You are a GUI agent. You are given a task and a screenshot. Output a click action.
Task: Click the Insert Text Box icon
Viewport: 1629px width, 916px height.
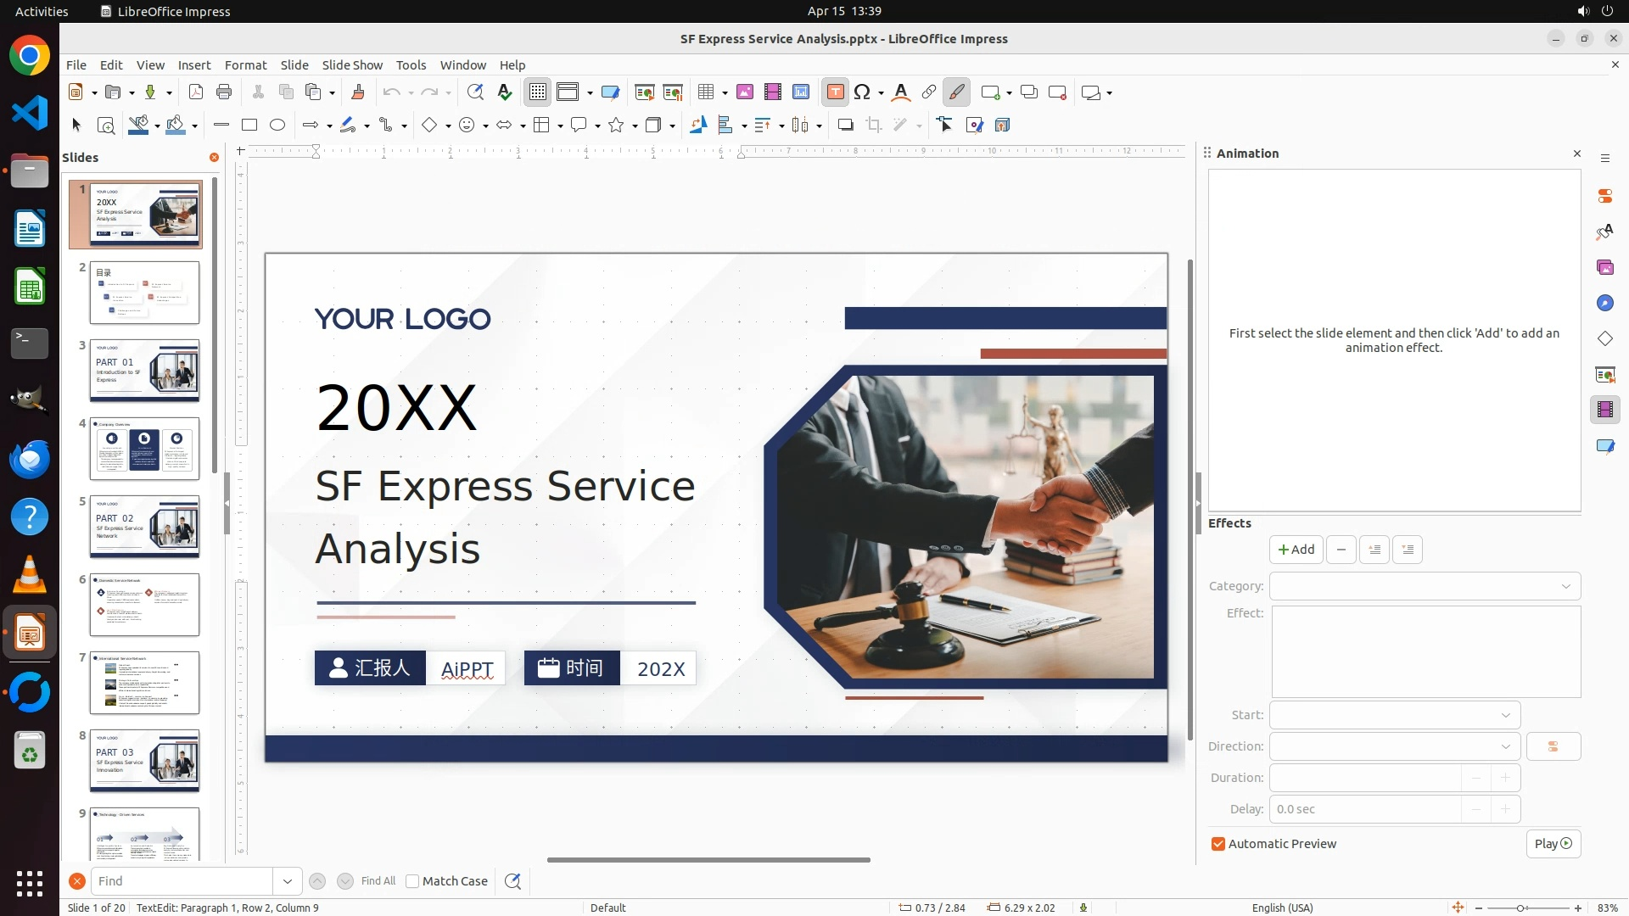835,92
